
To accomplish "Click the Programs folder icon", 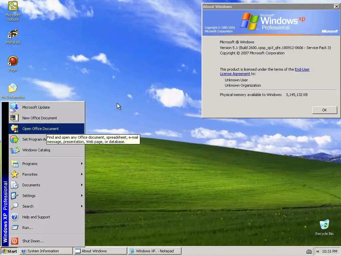I will point(15,164).
